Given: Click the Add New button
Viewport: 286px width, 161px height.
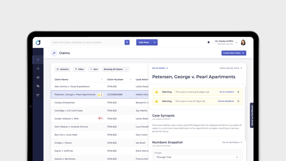Looking at the screenshot, I should [x=144, y=42].
